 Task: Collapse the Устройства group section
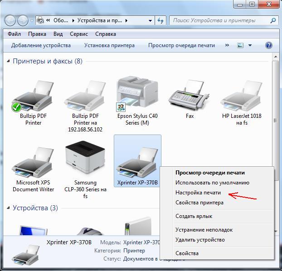click(x=9, y=208)
